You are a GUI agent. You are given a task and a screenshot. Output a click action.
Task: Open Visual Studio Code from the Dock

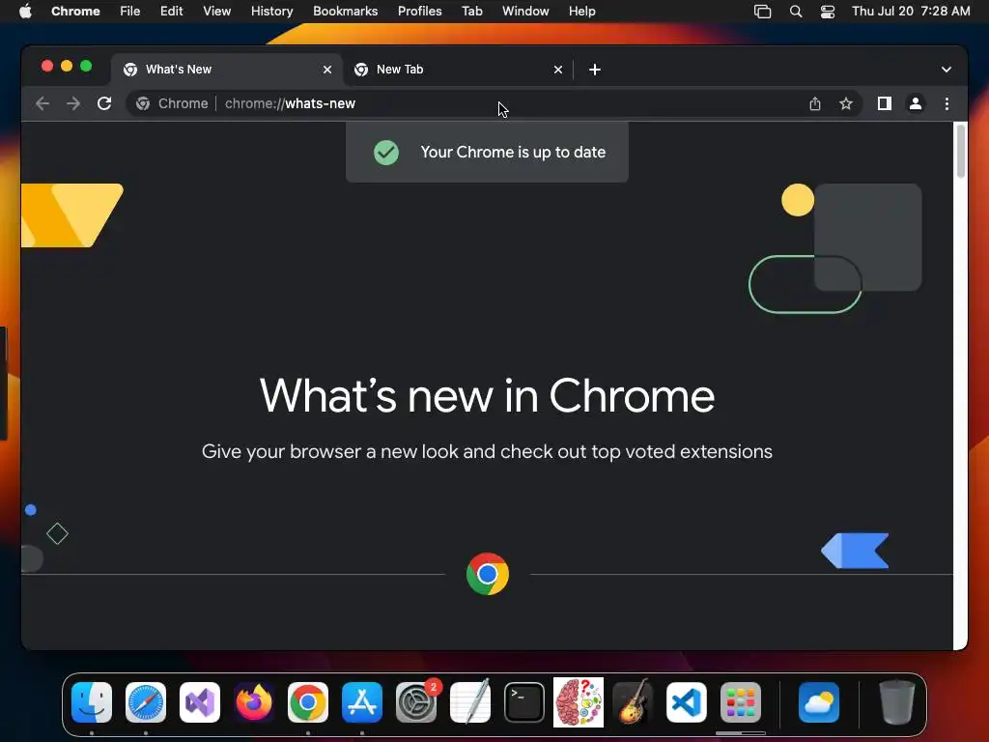pyautogui.click(x=687, y=702)
